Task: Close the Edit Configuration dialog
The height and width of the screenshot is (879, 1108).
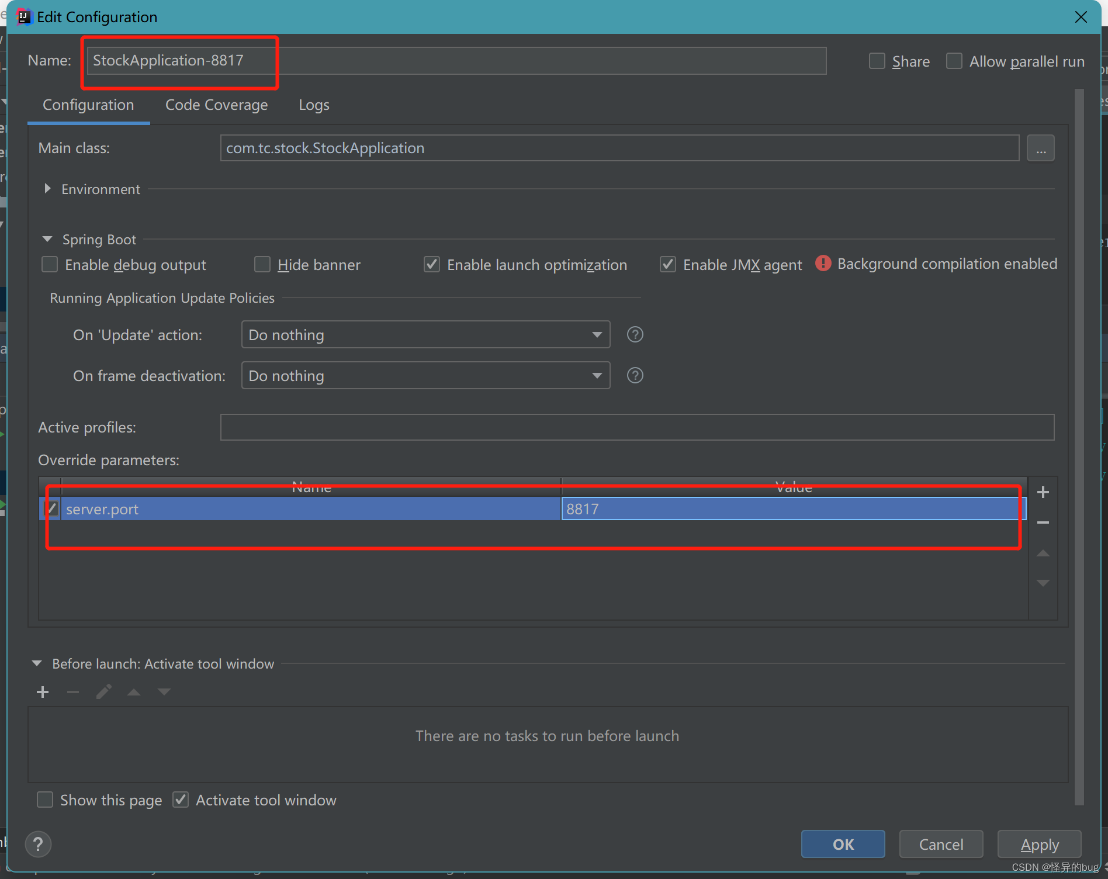Action: (1081, 17)
